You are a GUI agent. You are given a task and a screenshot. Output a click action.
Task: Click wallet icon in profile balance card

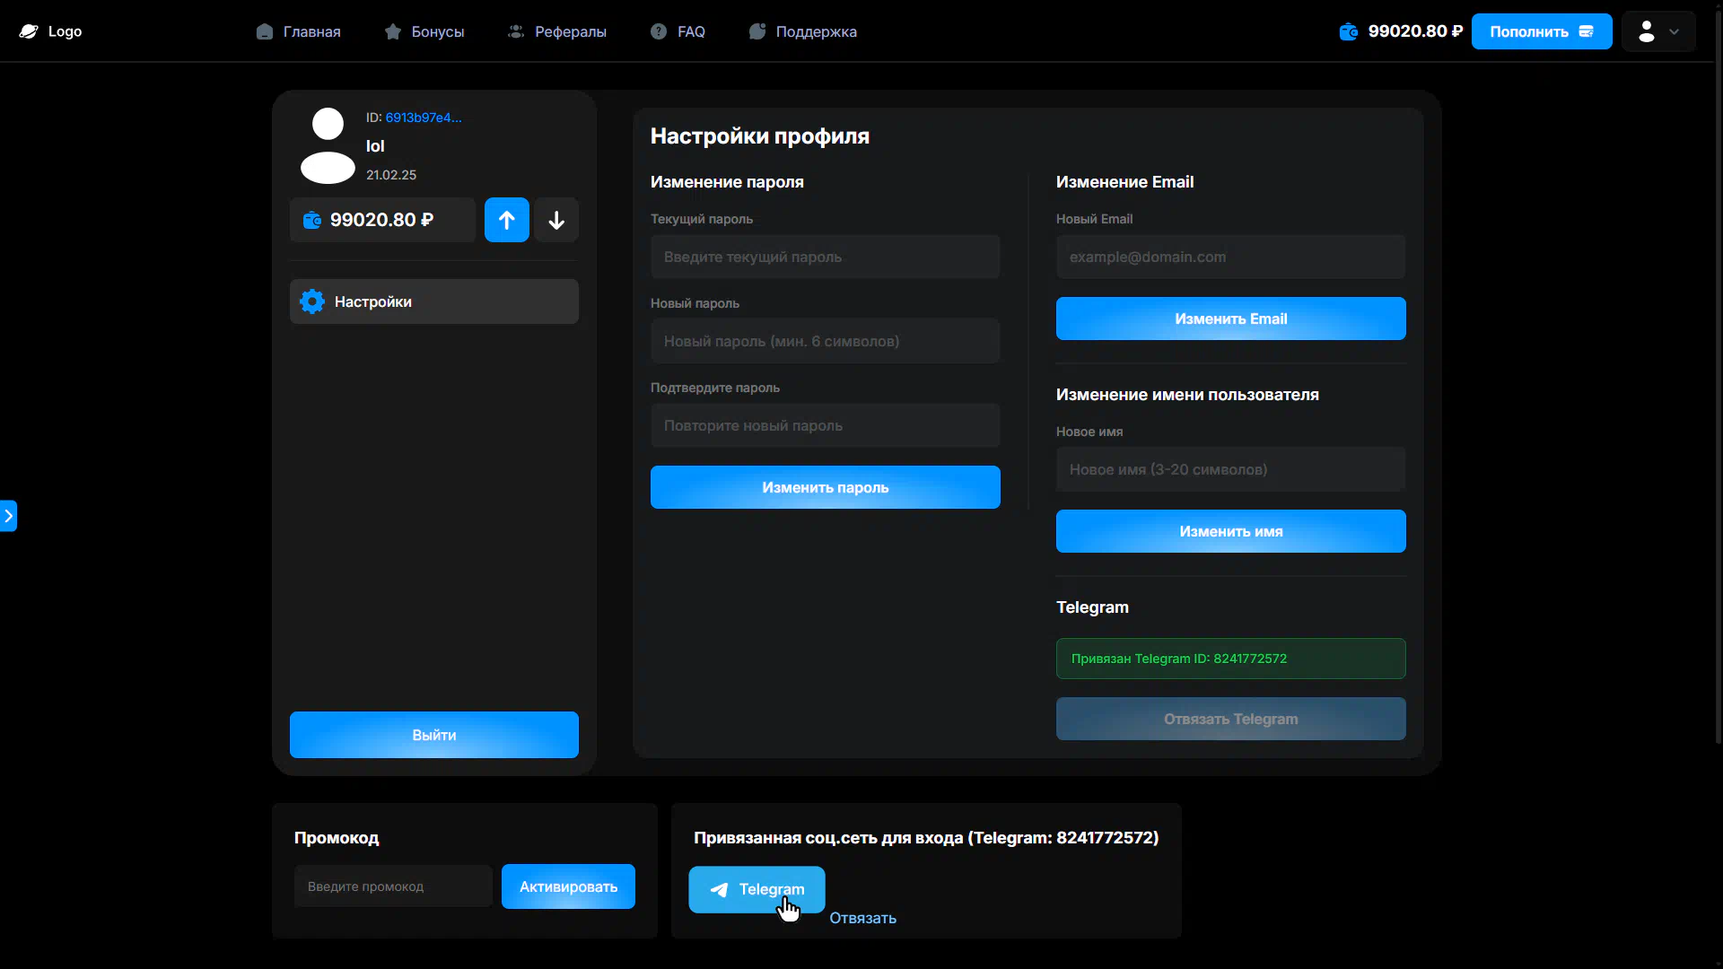311,220
